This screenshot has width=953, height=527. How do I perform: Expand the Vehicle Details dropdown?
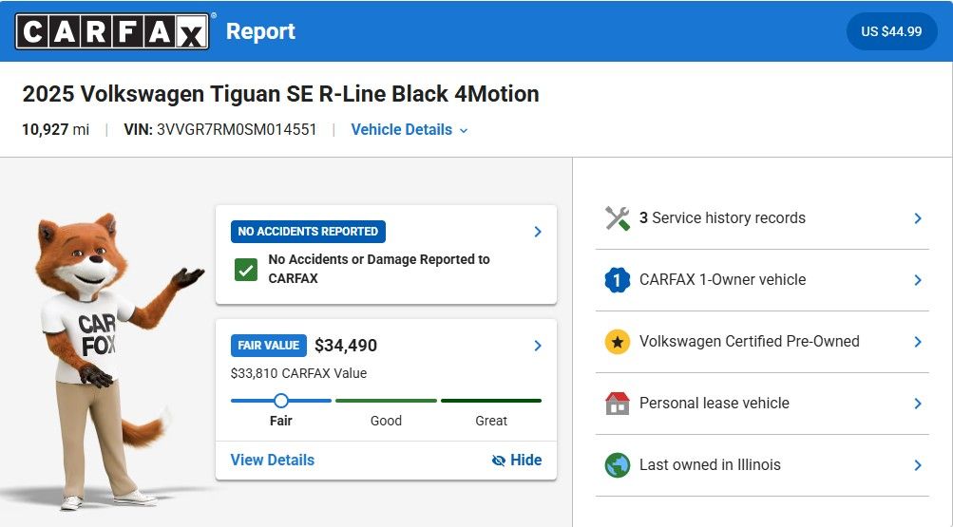(x=410, y=130)
